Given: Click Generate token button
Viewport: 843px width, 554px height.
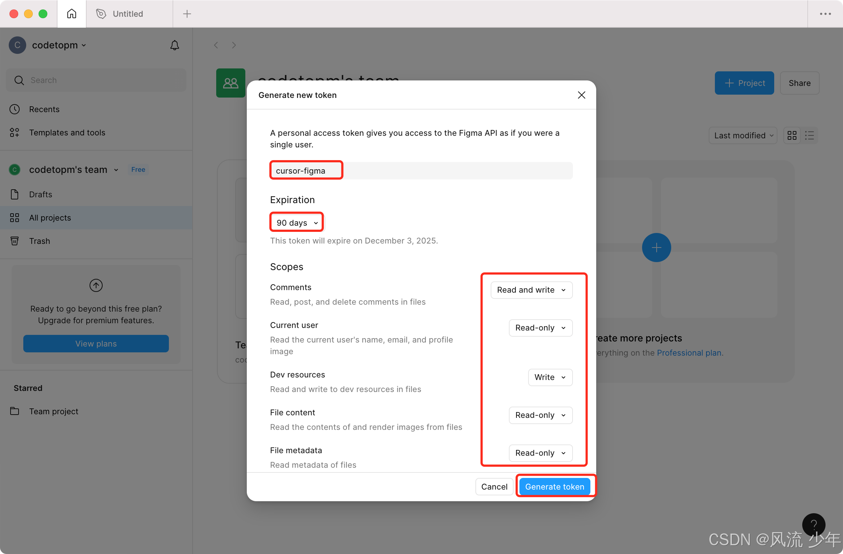Looking at the screenshot, I should (x=555, y=487).
